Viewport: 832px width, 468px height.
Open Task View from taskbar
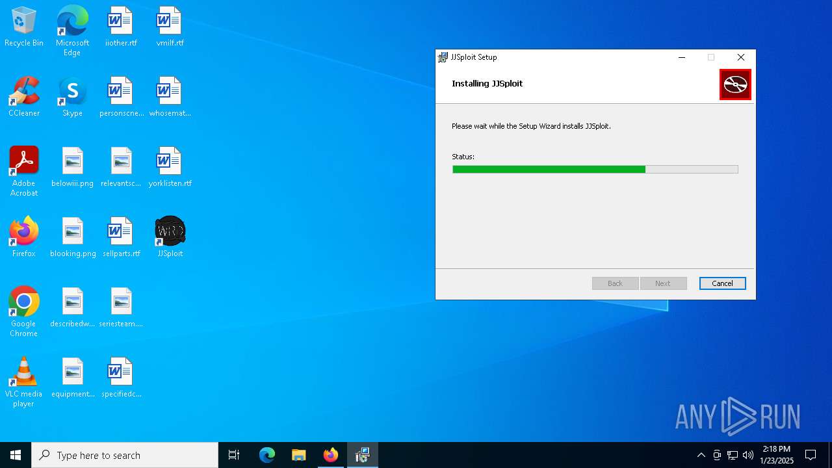click(234, 455)
